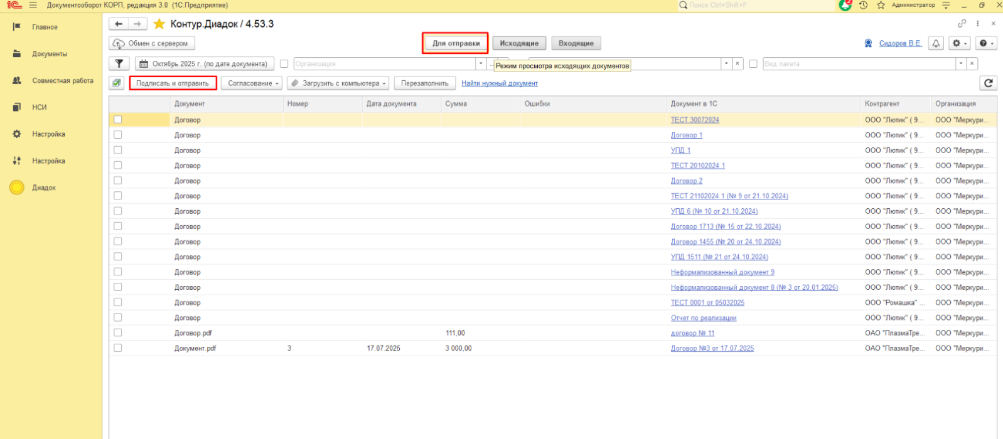Tick the checkbox for Документ.pdf row

tap(118, 348)
